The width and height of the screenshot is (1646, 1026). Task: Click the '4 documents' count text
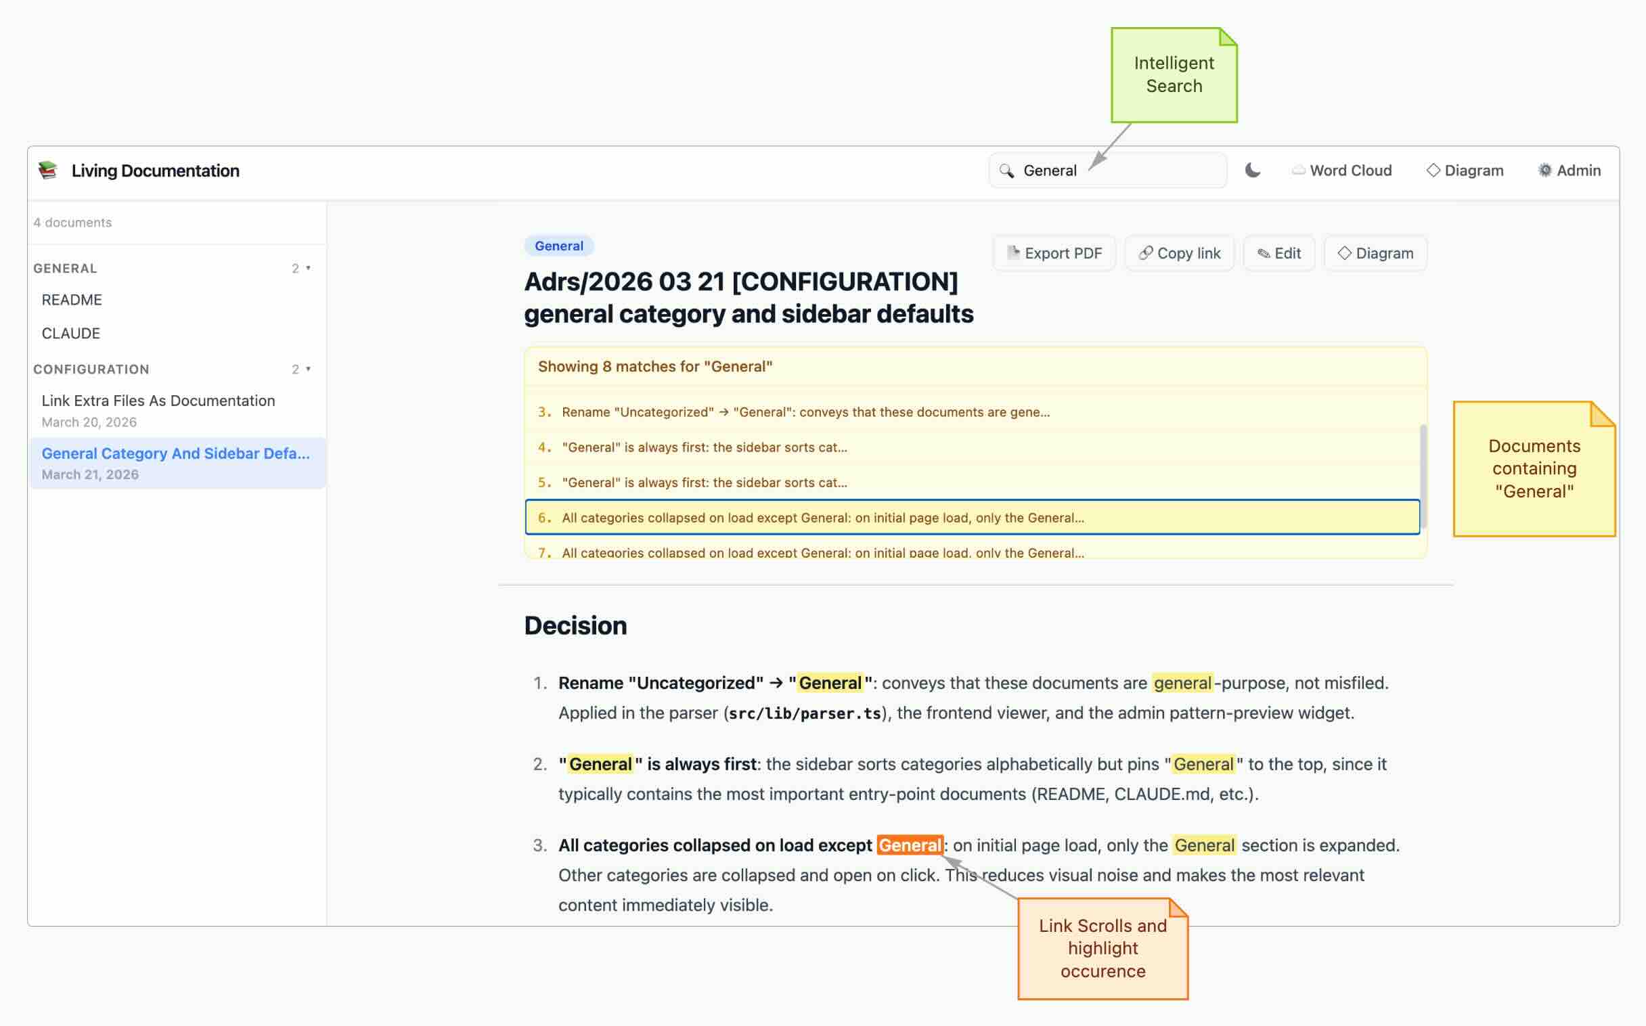tap(72, 222)
